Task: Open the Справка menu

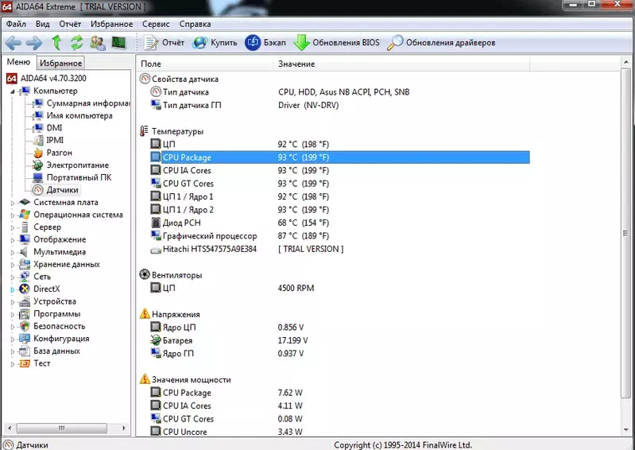Action: pyautogui.click(x=196, y=24)
